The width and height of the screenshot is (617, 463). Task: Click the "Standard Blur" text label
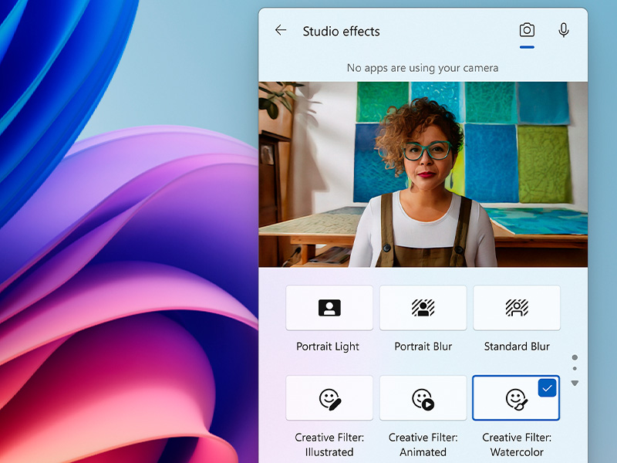click(x=517, y=346)
